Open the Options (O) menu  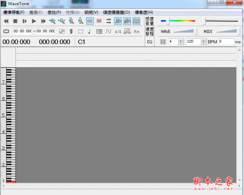point(116,13)
